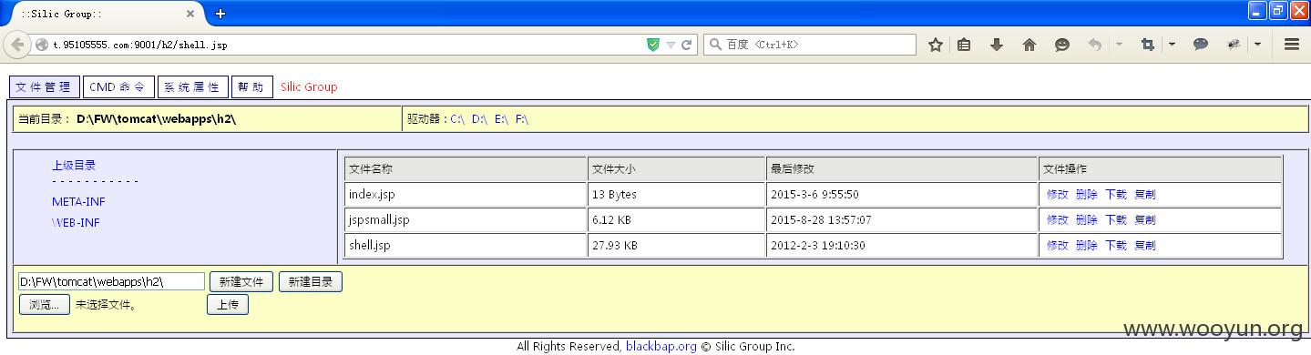This screenshot has width=1311, height=355.
Task: Reload the page with the refresh icon
Action: (x=686, y=45)
